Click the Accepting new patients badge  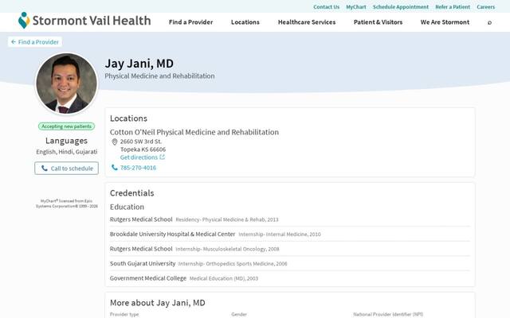click(x=66, y=126)
